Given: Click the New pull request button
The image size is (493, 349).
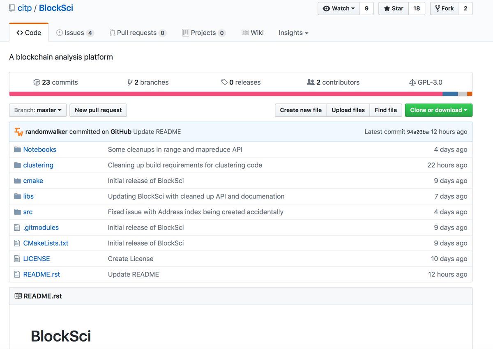Looking at the screenshot, I should point(98,110).
